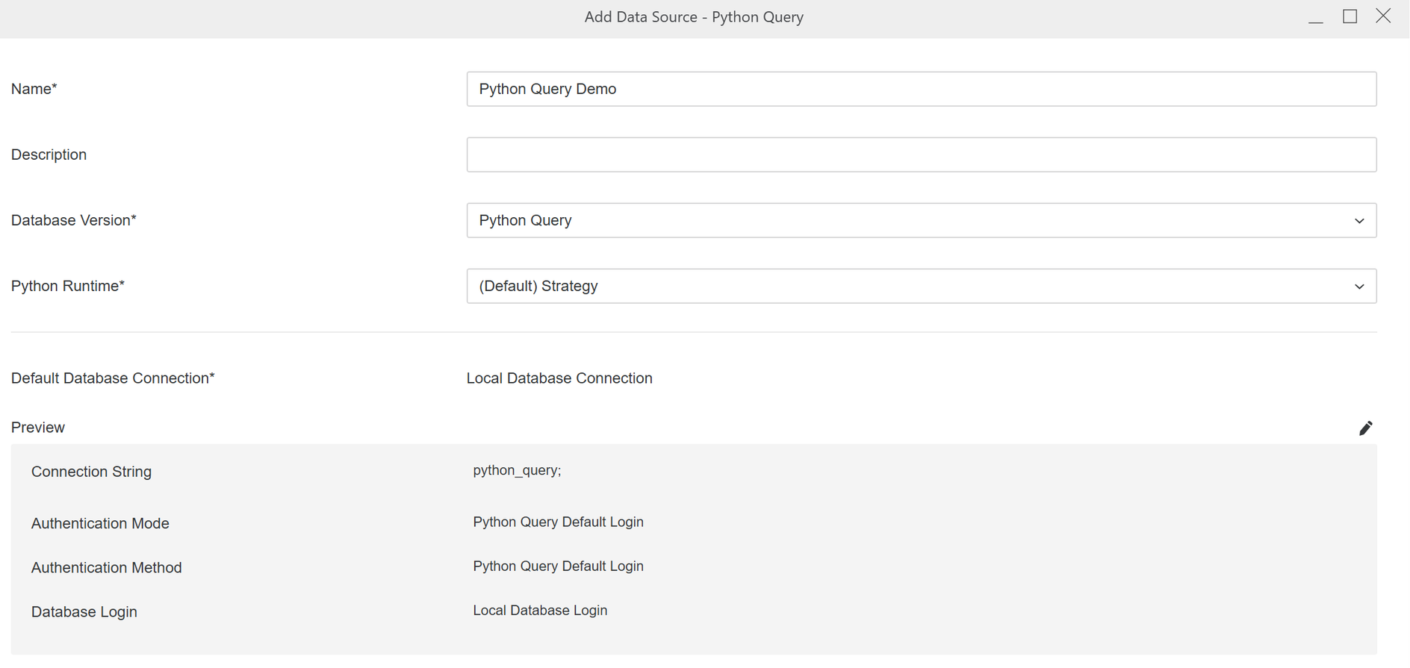Click the Authentication Method value Python Query Default Login
The image size is (1410, 668).
coord(558,566)
